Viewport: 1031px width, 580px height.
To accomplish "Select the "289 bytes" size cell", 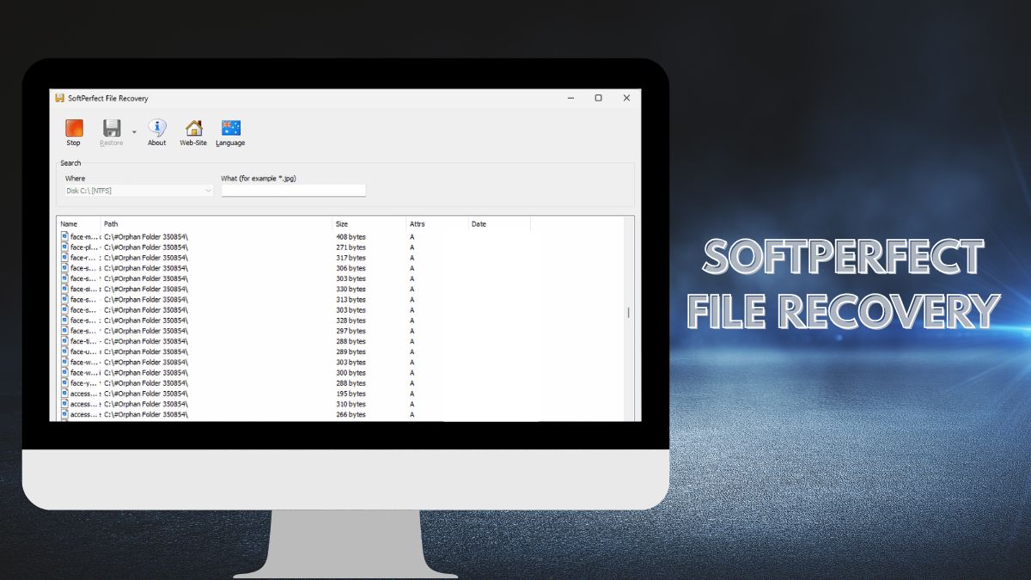I will pos(351,351).
